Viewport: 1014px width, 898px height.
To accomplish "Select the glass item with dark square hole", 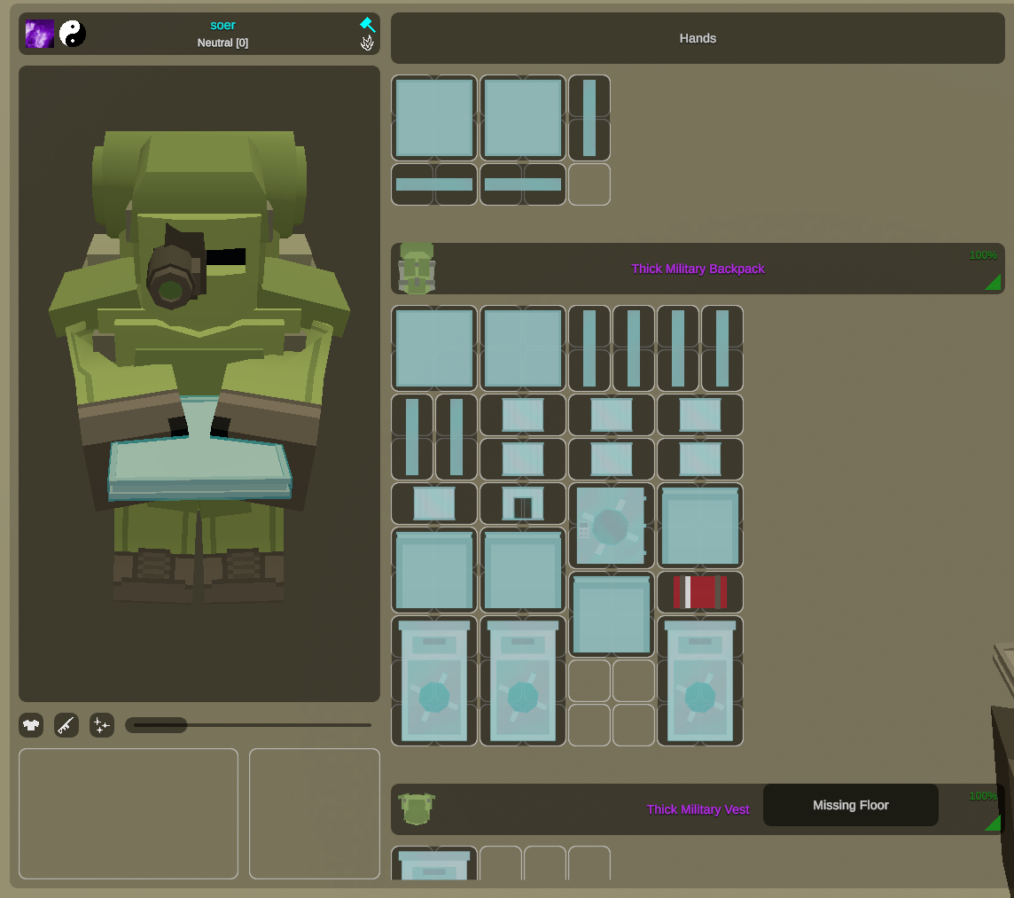I will point(523,504).
